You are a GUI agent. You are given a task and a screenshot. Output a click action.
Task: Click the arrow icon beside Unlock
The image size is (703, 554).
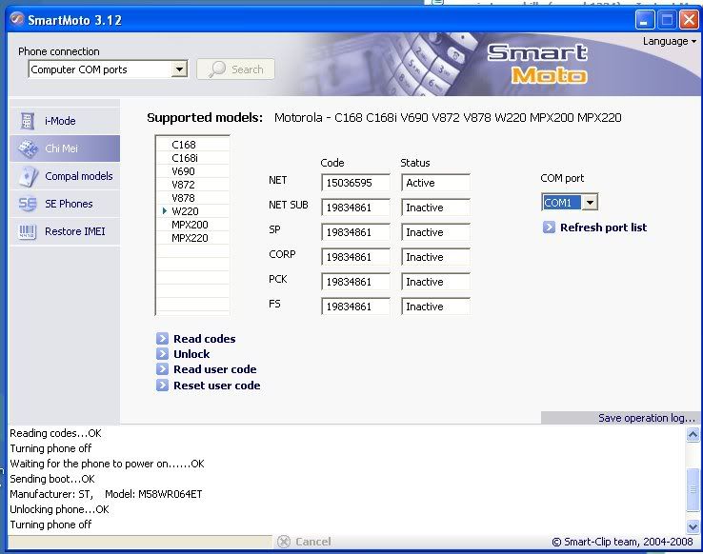click(162, 354)
